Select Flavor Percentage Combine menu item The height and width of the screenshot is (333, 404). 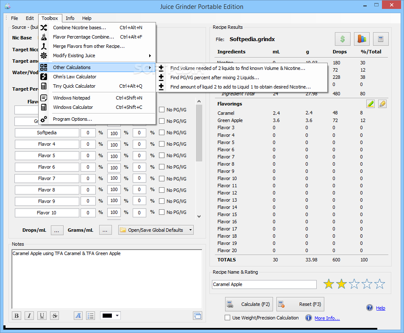[97, 37]
